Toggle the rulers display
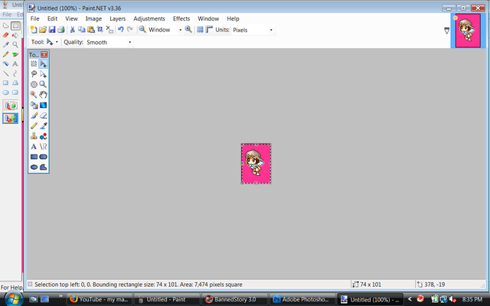 click(x=209, y=30)
